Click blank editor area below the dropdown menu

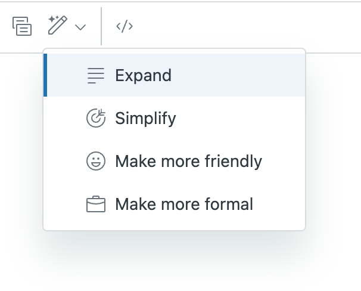179,262
